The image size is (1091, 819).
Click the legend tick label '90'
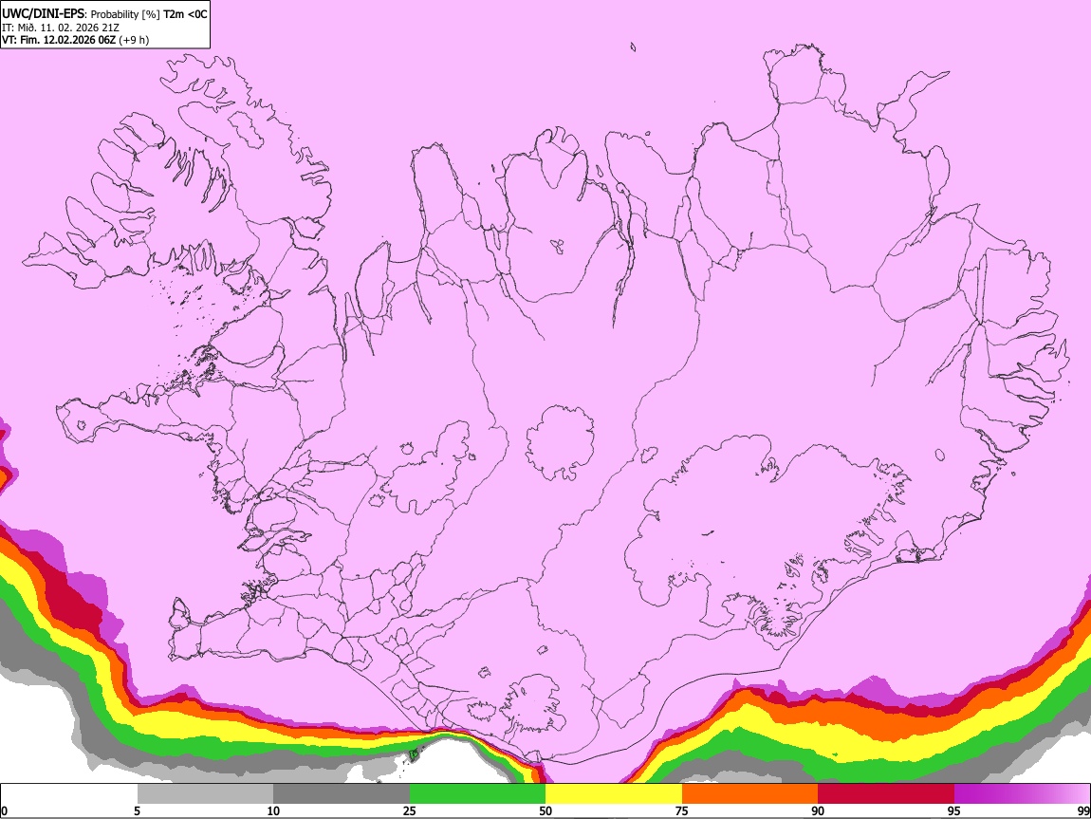tap(818, 810)
